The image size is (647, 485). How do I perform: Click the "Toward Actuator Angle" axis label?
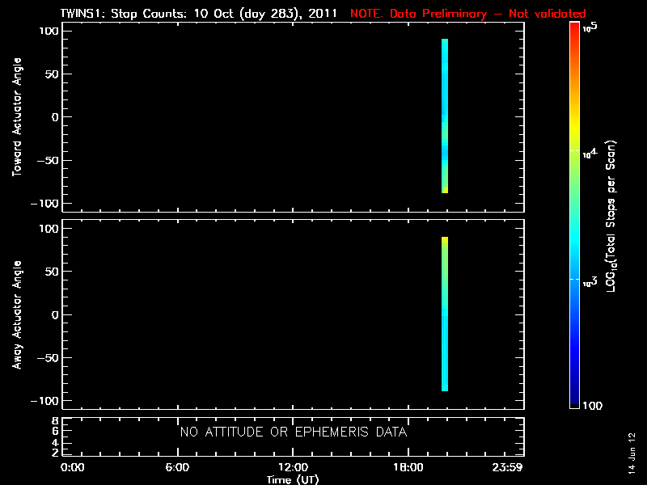coord(16,117)
